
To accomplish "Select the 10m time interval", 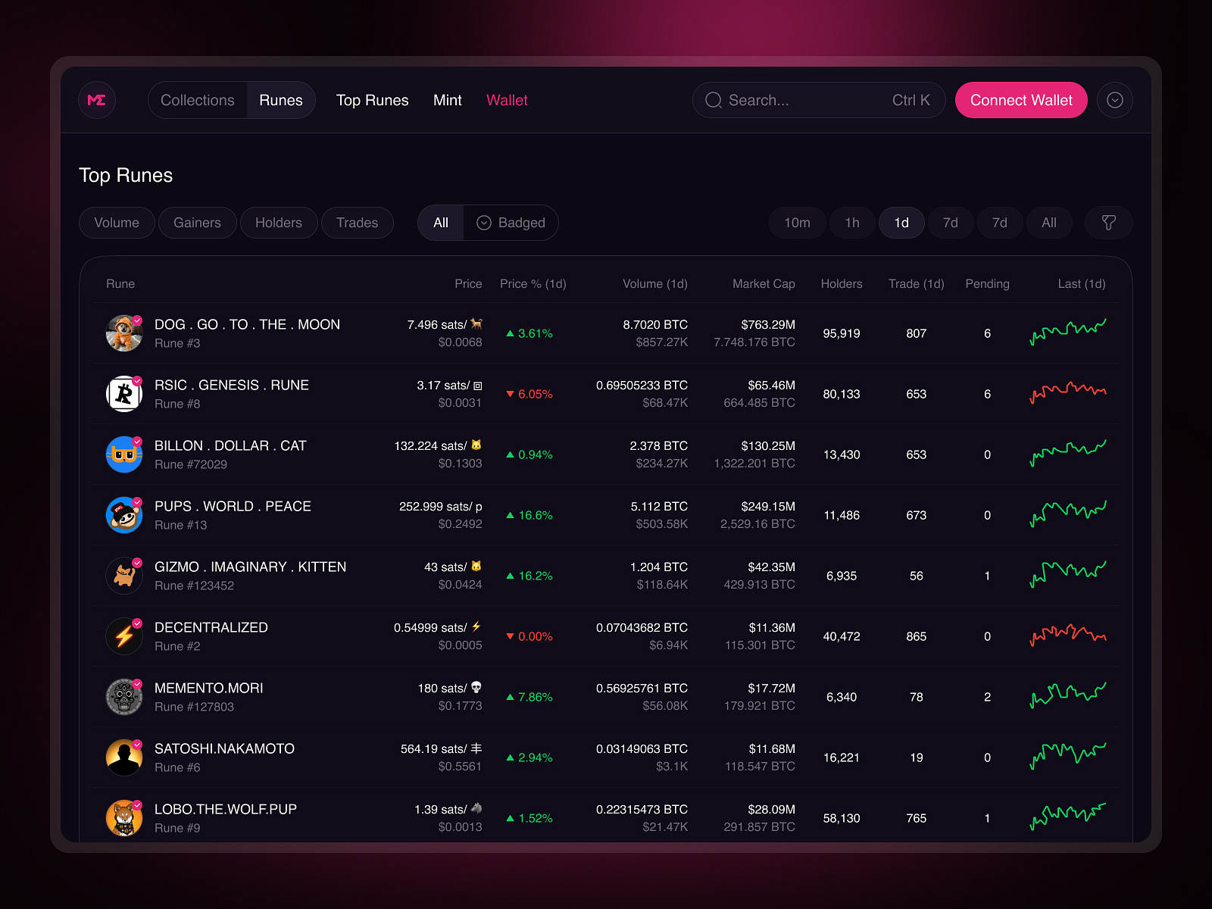I will tap(797, 222).
